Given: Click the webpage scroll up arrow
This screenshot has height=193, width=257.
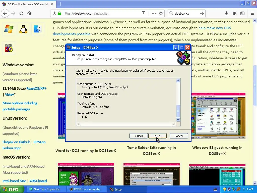Looking at the screenshot, I should pyautogui.click(x=255, y=21).
